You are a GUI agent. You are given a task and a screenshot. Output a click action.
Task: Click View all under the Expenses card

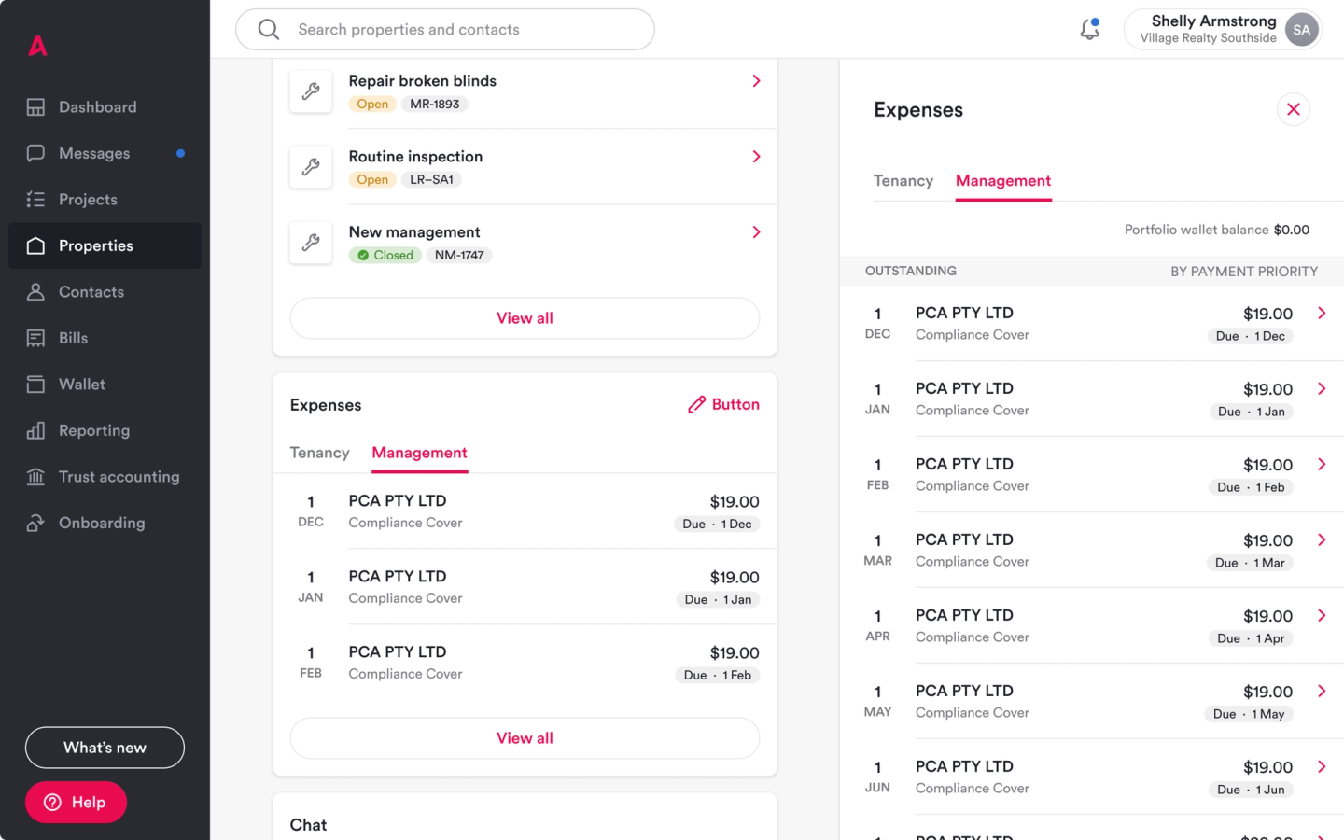[525, 738]
